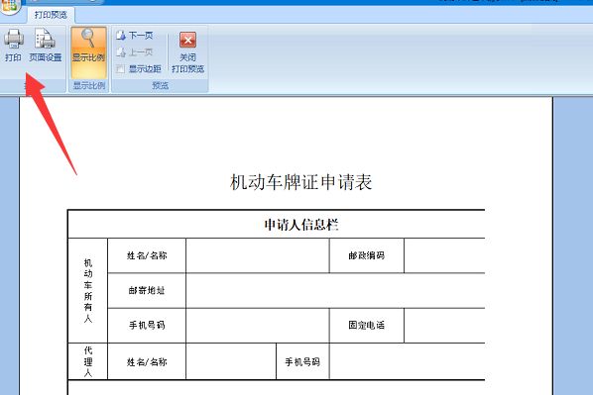Click 手机号码 left of 固定电话
The image size is (593, 395).
[x=147, y=325]
